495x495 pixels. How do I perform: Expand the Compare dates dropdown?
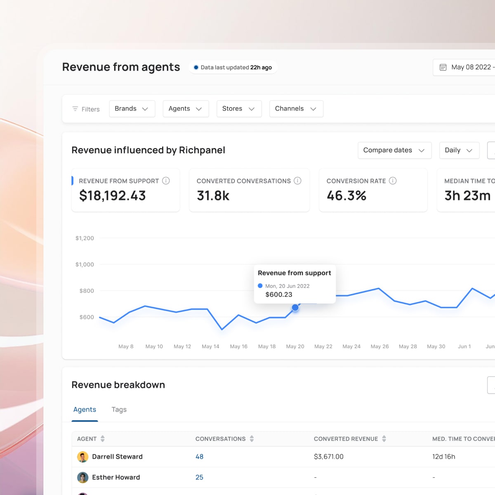[395, 150]
